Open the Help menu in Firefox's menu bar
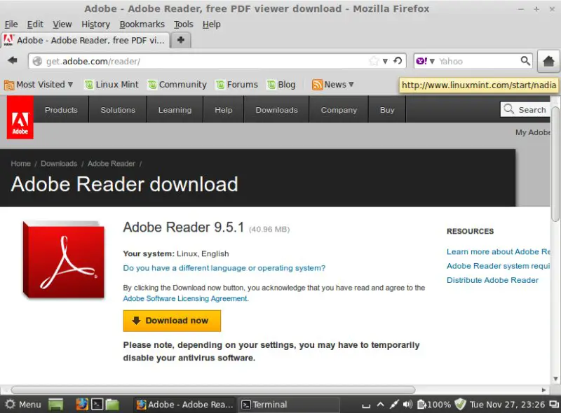 (212, 24)
